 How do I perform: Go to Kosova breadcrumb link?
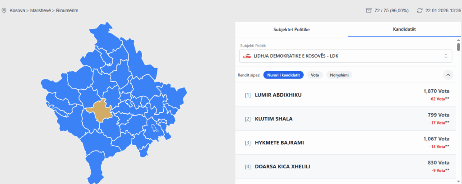[x=17, y=10]
